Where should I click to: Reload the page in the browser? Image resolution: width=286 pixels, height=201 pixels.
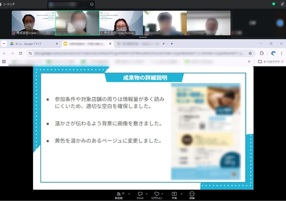(x=20, y=53)
